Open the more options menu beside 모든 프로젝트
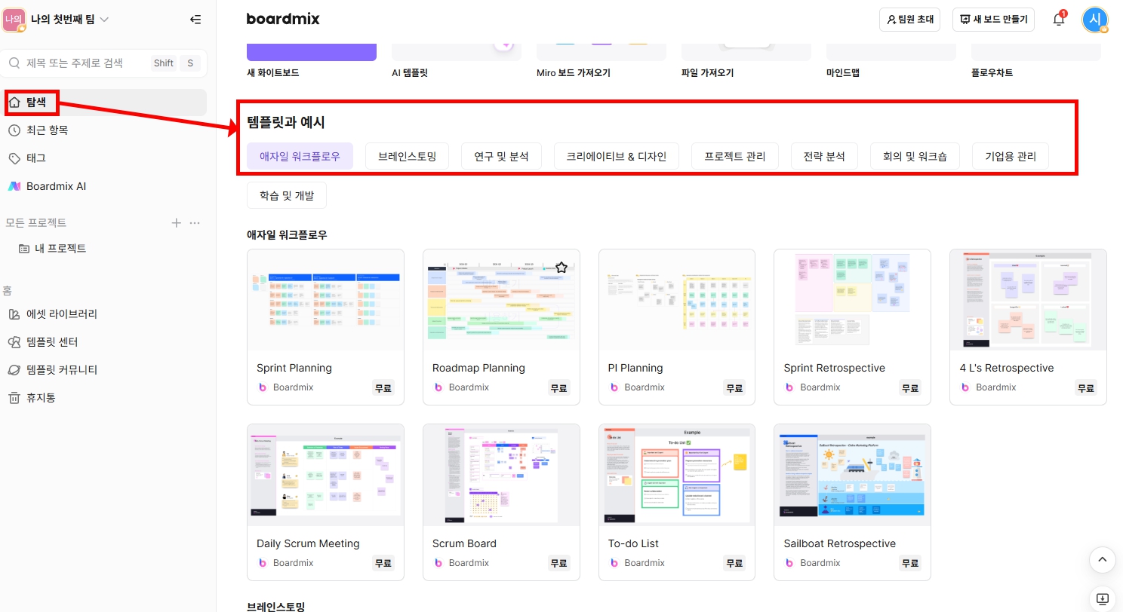Viewport: 1123px width, 612px height. pos(195,222)
